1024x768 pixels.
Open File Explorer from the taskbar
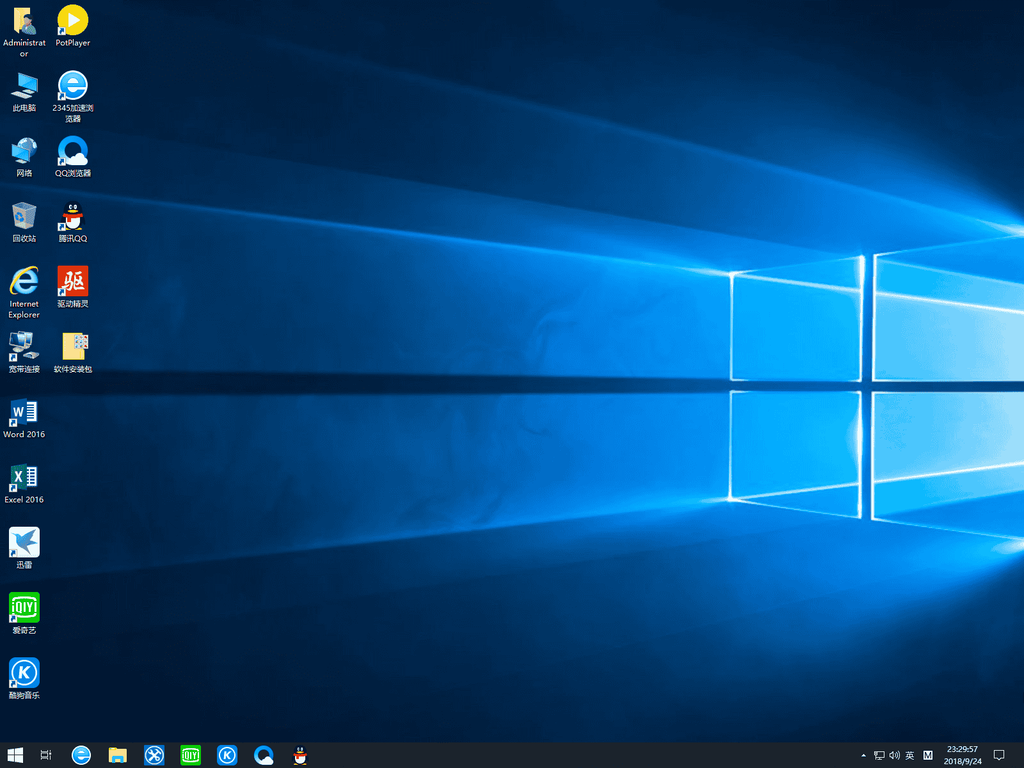click(x=118, y=755)
